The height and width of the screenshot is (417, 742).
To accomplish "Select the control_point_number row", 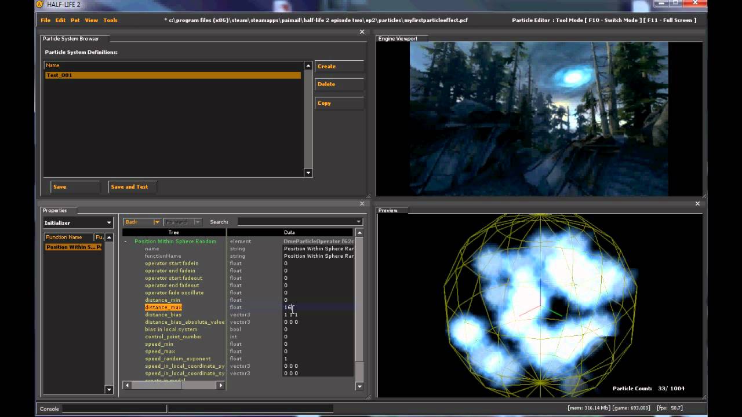I will (x=173, y=336).
